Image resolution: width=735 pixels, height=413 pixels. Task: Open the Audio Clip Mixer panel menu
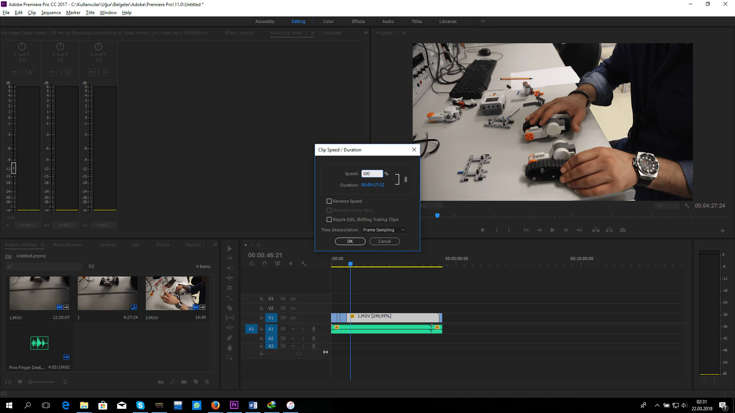point(313,33)
